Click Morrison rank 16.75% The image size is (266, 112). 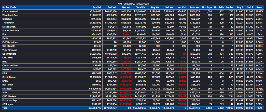tap(259, 89)
